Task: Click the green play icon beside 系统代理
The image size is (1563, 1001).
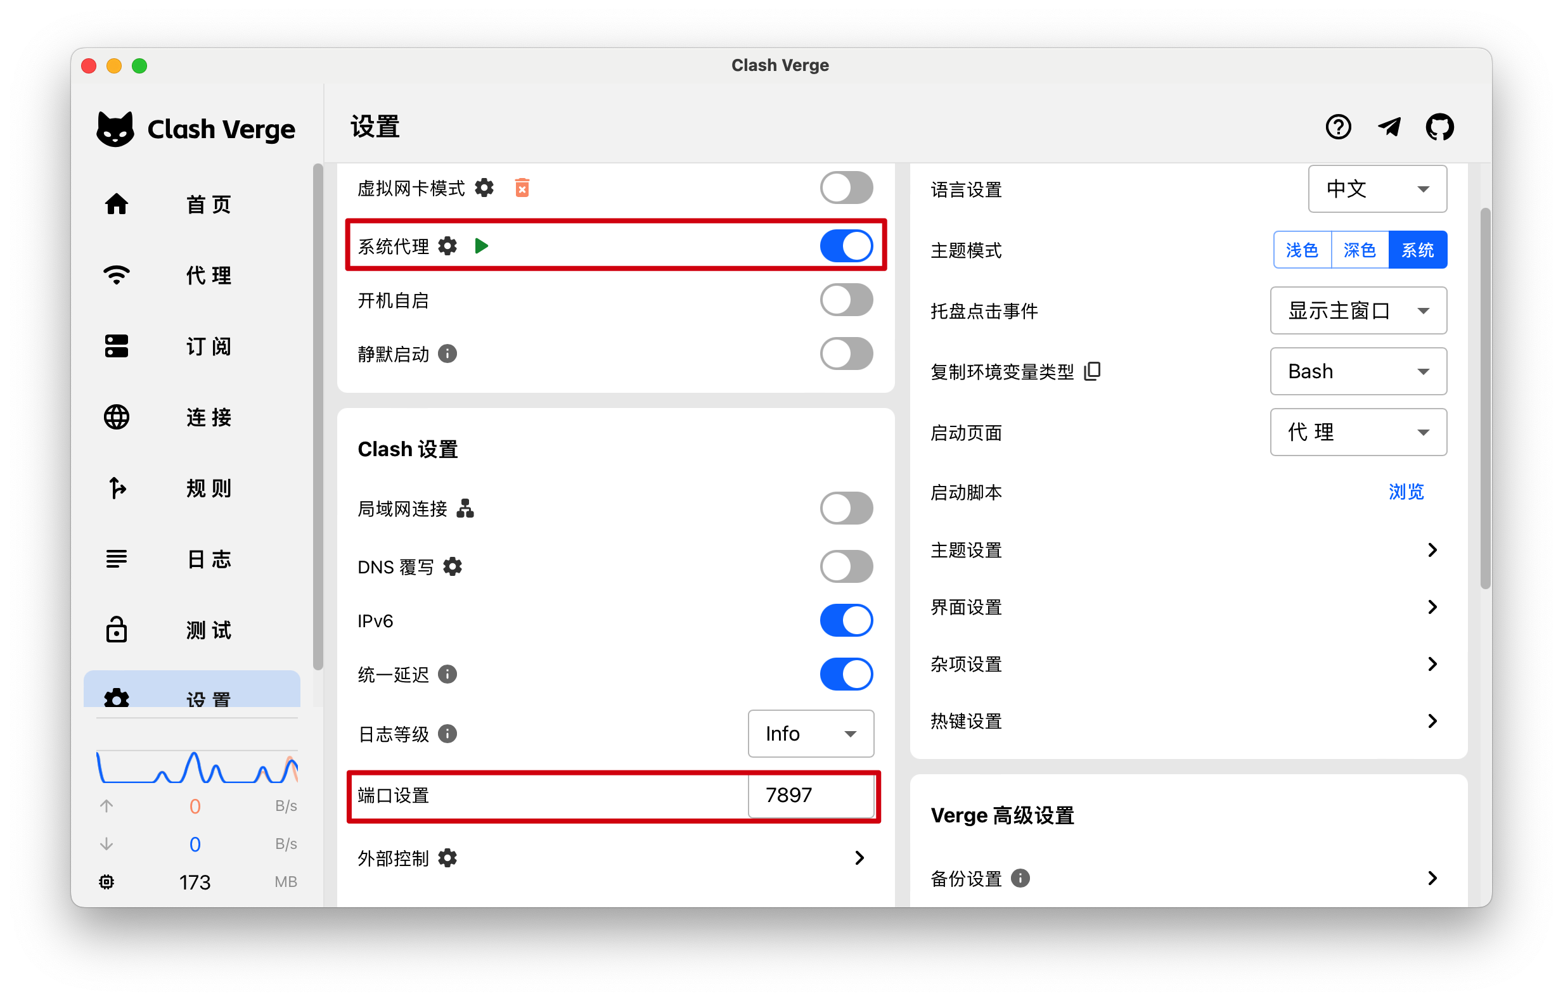Action: [x=481, y=246]
